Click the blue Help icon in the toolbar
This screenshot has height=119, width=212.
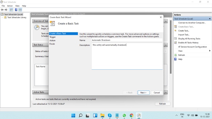point(16,10)
